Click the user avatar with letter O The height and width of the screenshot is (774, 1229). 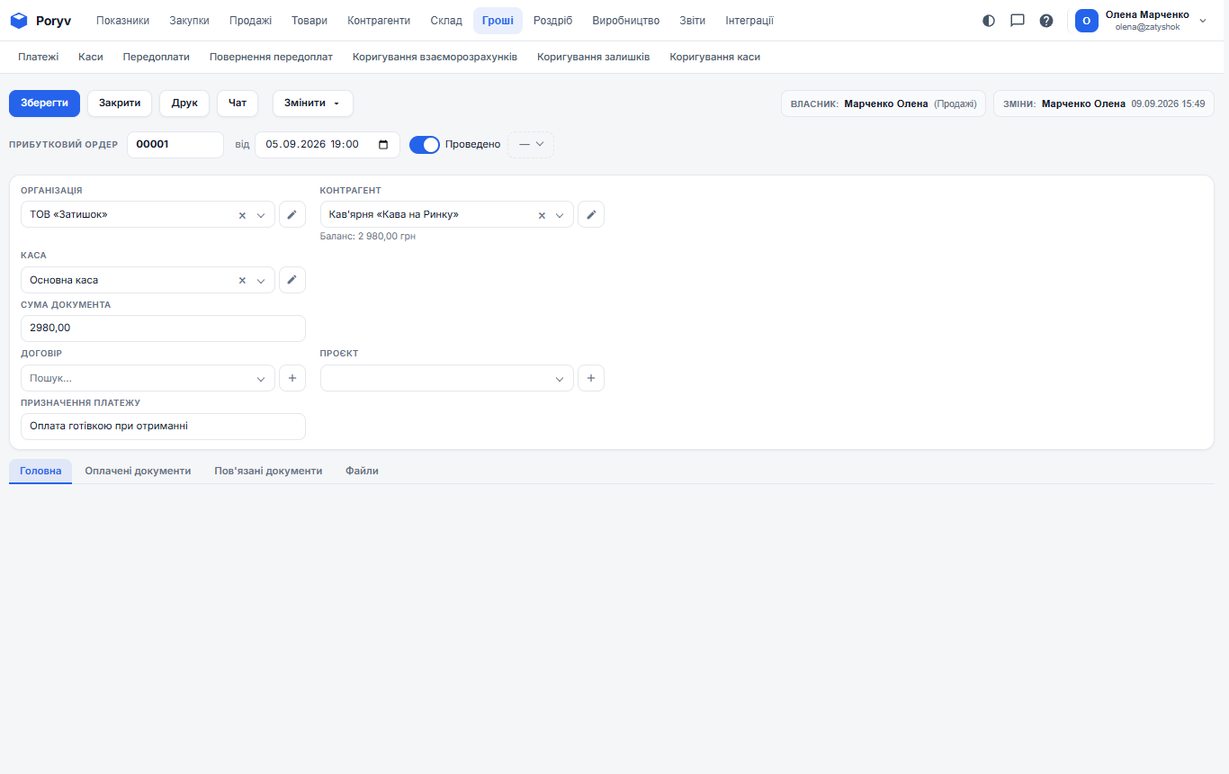click(x=1087, y=21)
